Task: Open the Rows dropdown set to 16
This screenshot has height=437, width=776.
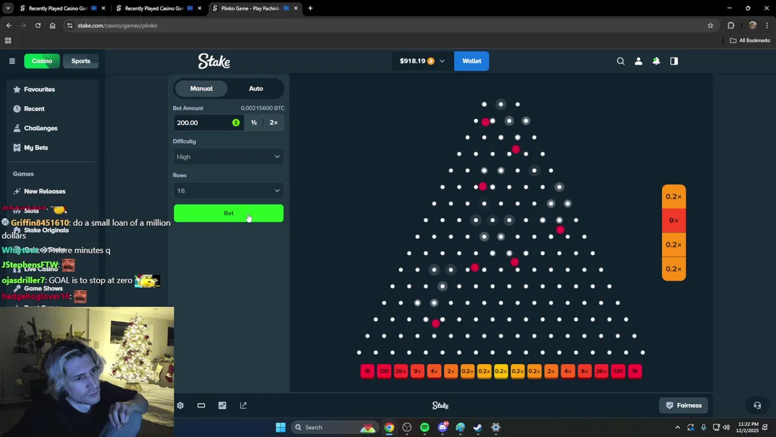Action: 229,191
